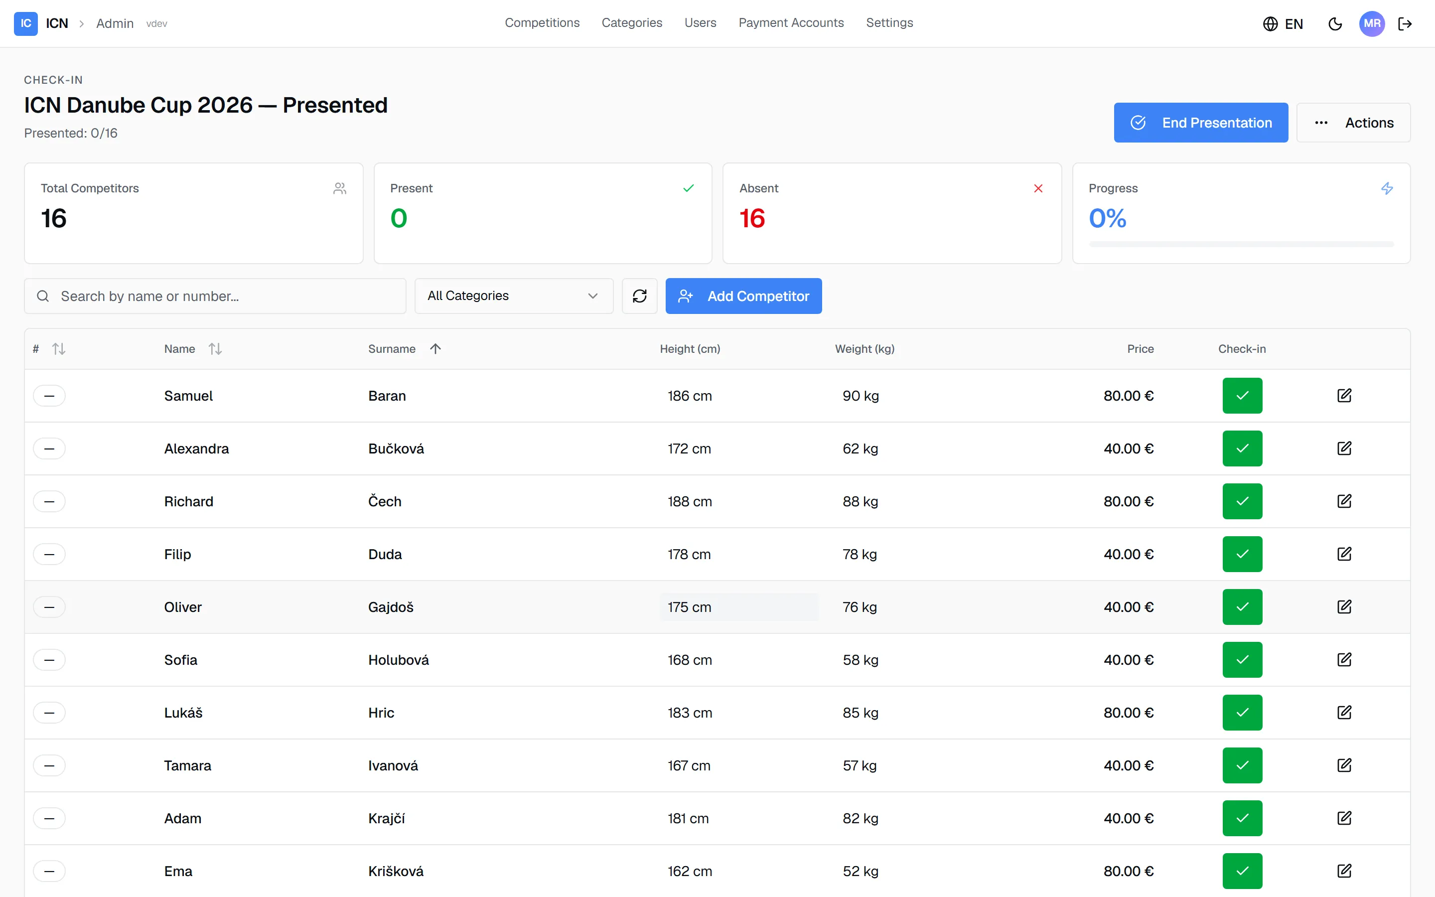1435x897 pixels.
Task: Toggle check-in for Sofia Holubová
Action: tap(1242, 660)
